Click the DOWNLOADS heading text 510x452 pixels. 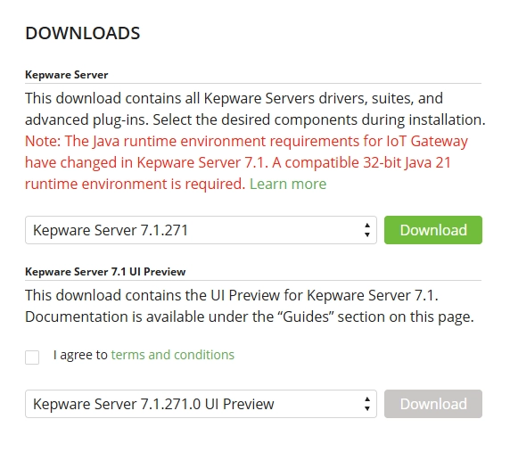(x=83, y=33)
